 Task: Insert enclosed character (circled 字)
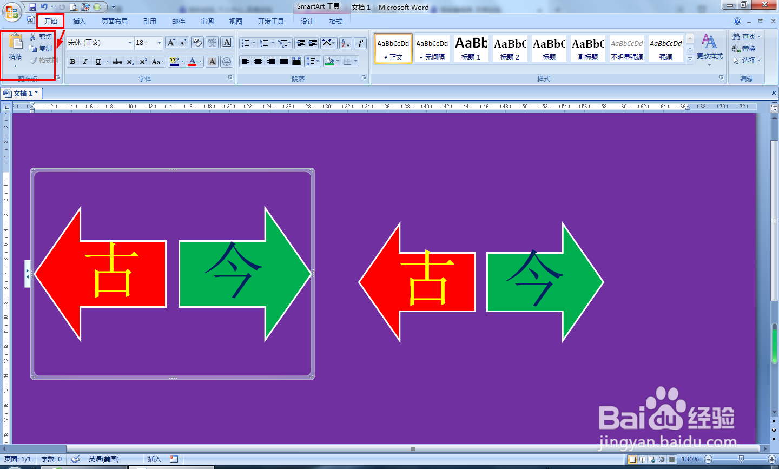(x=227, y=62)
